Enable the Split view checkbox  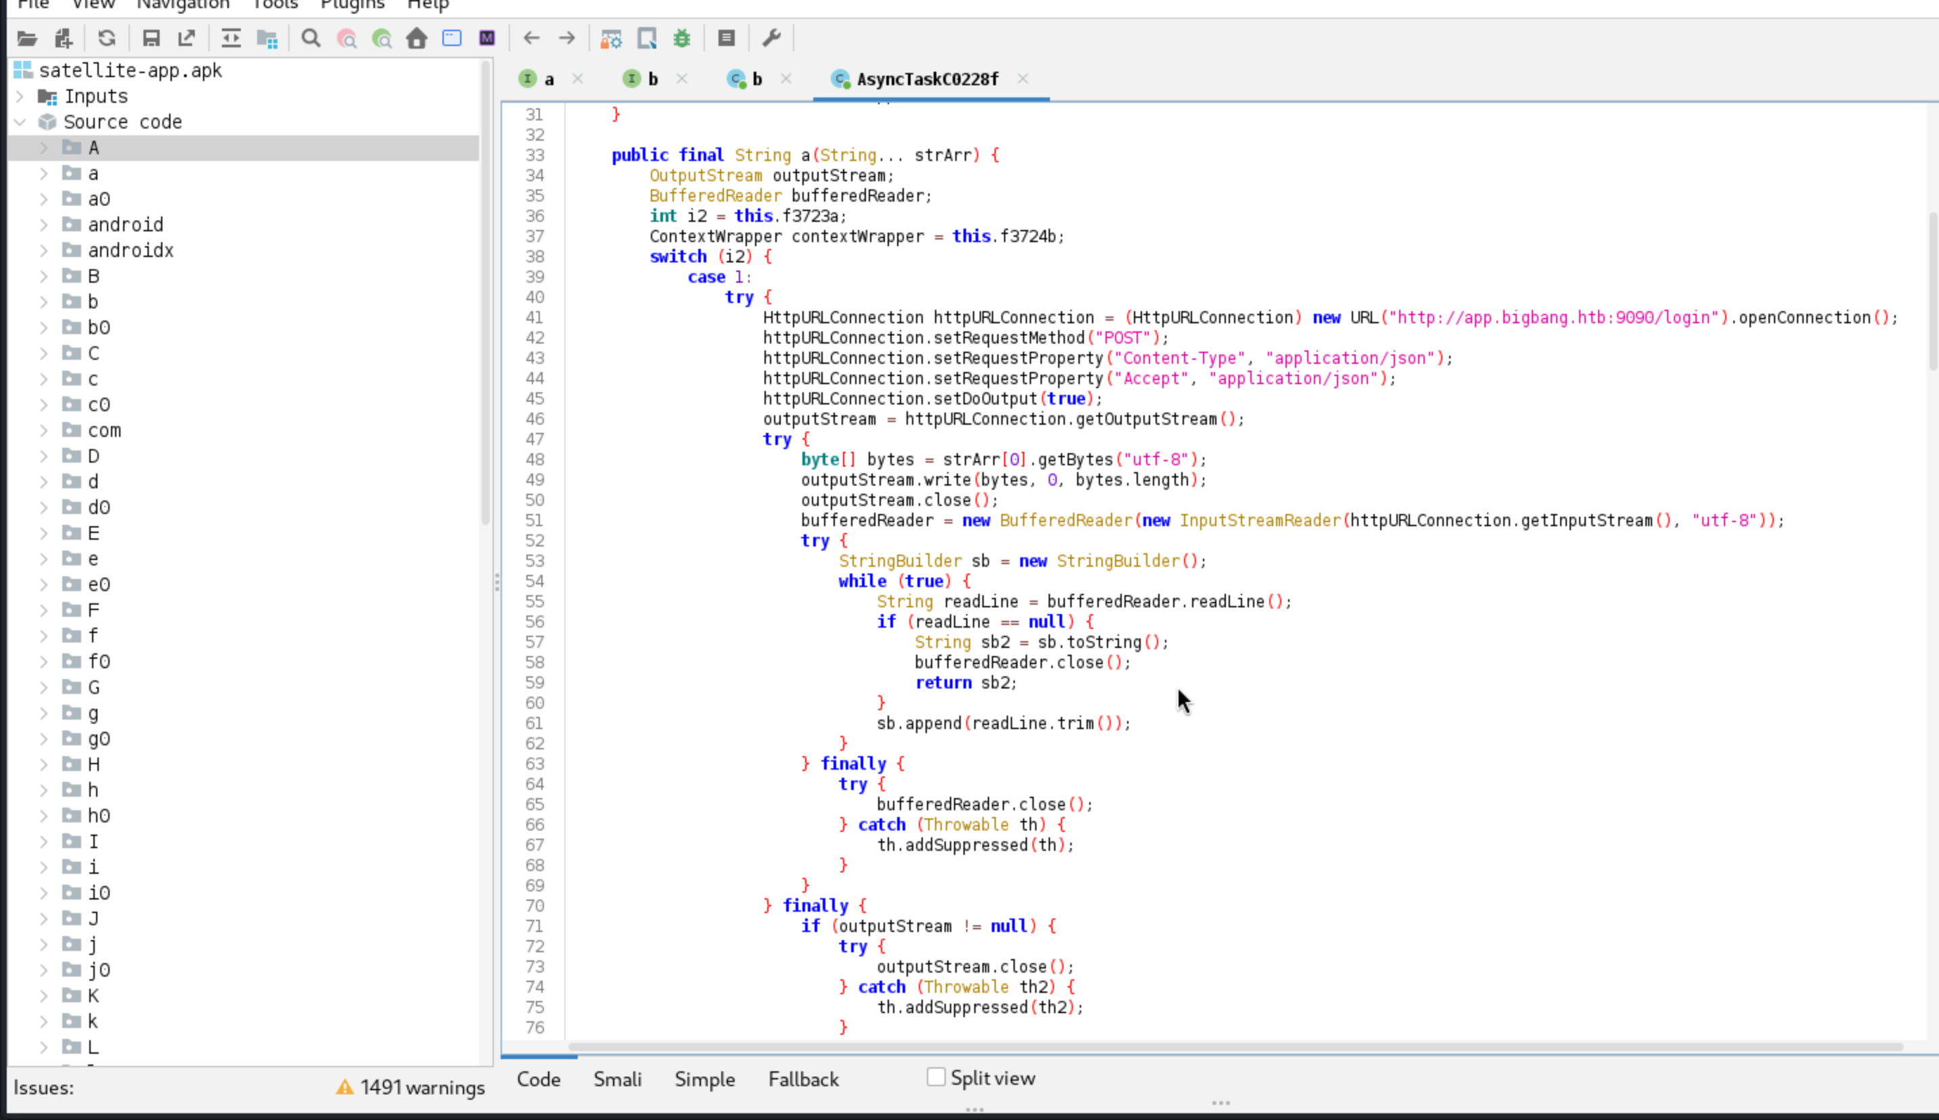pos(936,1077)
